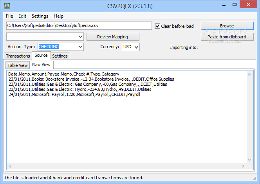The height and width of the screenshot is (184, 260).
Task: Select the Raw View tab
Action: (41, 65)
